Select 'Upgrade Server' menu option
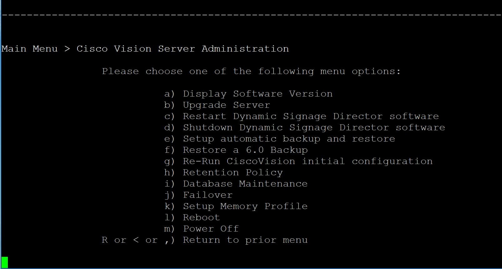Image resolution: width=502 pixels, height=269 pixels. (x=217, y=105)
